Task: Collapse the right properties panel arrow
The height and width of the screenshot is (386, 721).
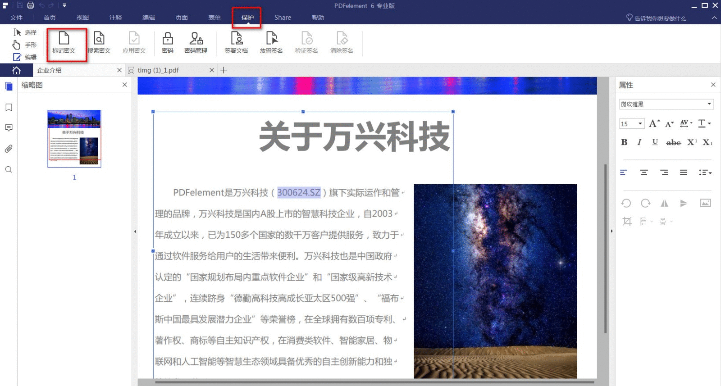Action: (611, 231)
